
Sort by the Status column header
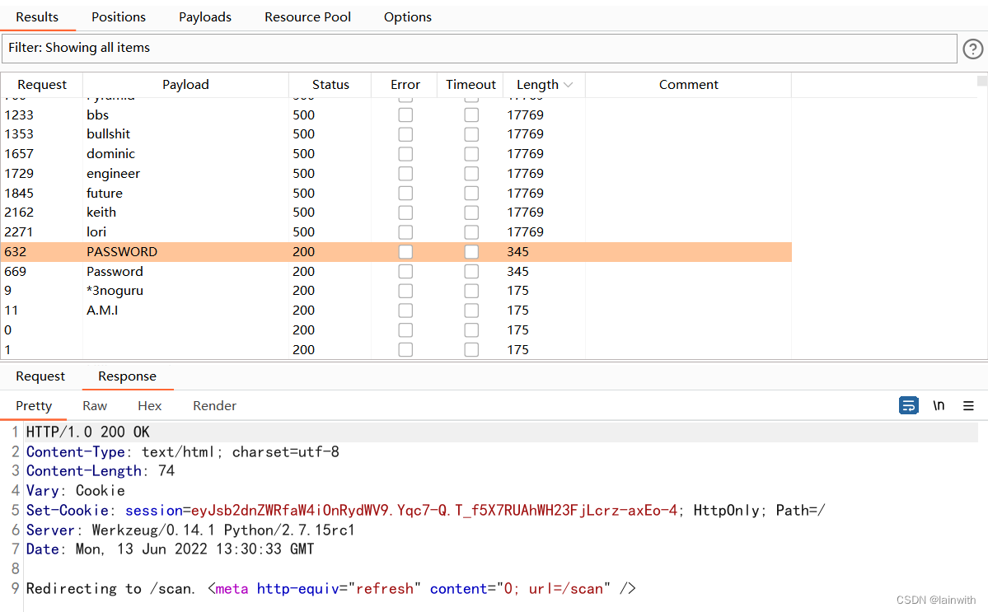click(330, 85)
